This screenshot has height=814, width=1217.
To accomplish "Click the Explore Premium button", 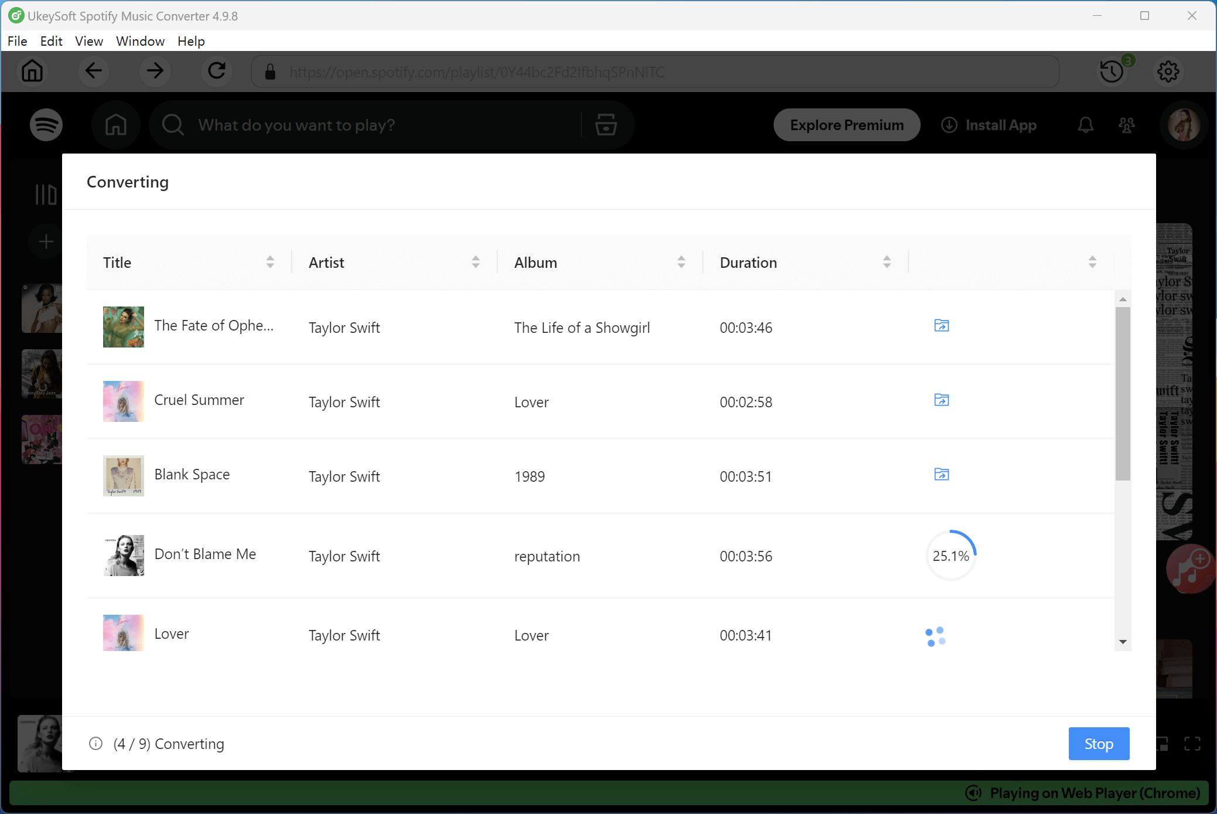I will pyautogui.click(x=846, y=125).
